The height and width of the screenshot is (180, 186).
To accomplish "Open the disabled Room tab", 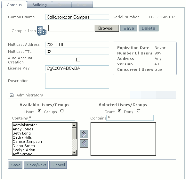I will click(82, 4).
